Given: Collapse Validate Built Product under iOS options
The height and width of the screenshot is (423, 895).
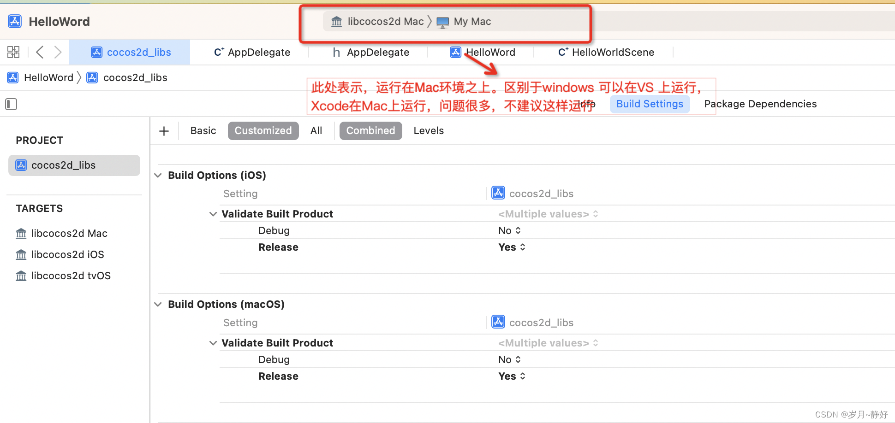Looking at the screenshot, I should pos(213,214).
